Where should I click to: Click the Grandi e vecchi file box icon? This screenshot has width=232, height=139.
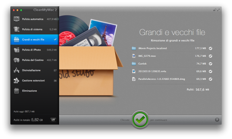click(16, 40)
